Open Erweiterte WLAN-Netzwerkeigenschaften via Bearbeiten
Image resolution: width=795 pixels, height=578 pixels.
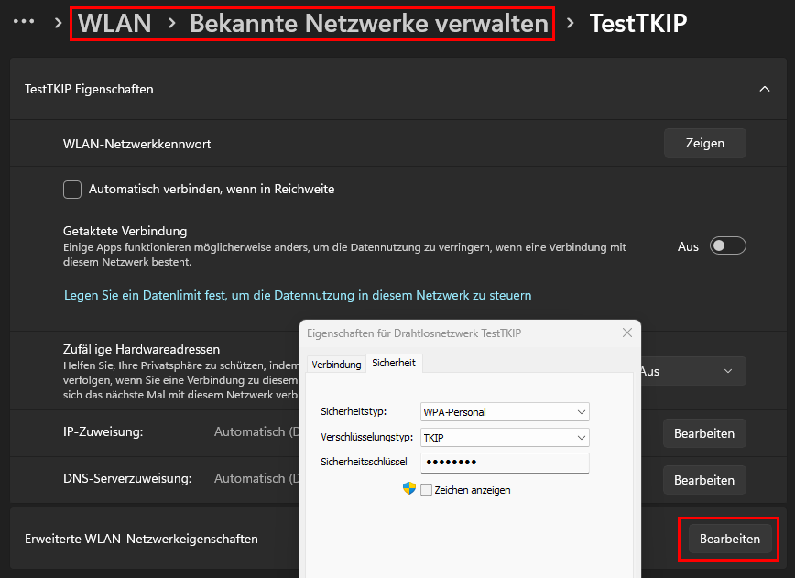[728, 539]
